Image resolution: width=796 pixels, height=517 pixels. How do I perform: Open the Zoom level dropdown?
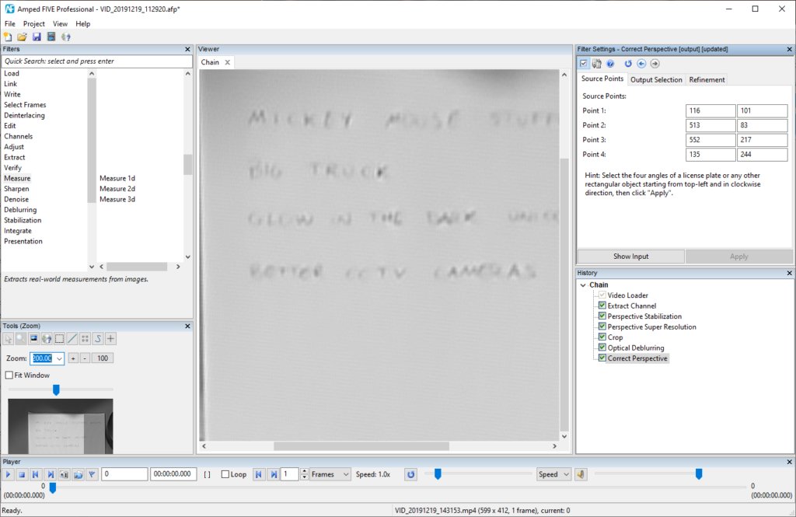point(59,358)
